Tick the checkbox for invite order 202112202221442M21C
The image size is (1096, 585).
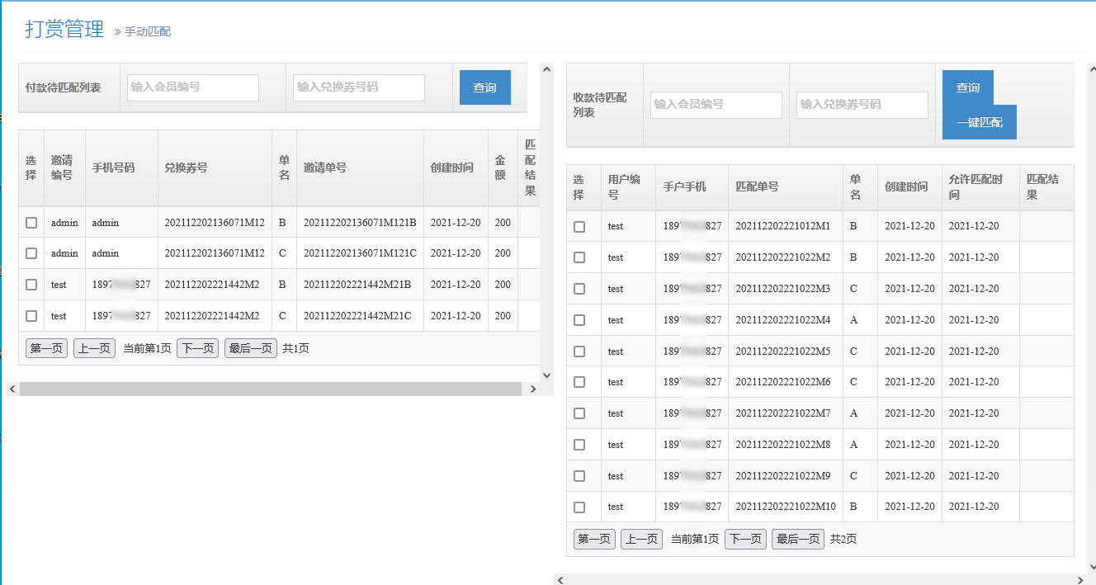(x=31, y=316)
